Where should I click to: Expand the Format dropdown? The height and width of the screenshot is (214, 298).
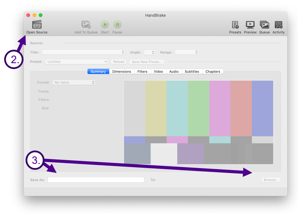[x=74, y=82]
